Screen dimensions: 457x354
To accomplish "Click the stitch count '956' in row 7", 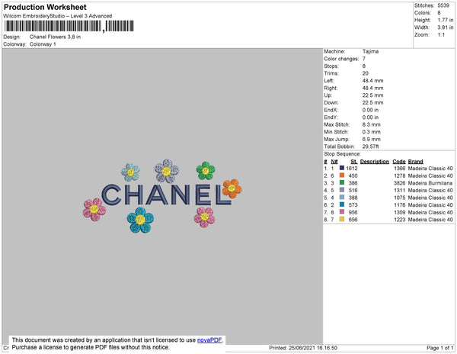I will (x=353, y=212).
